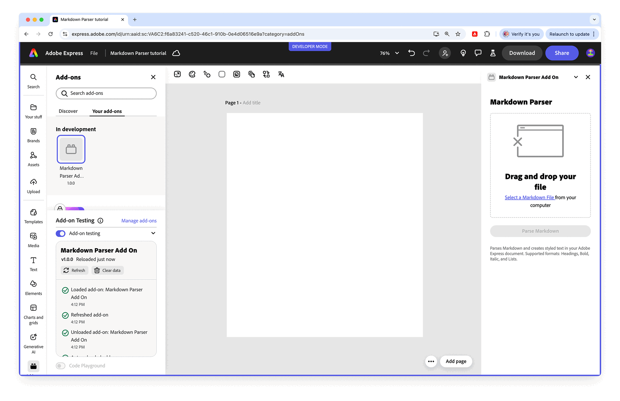620x401 pixels.
Task: Switch to the Your add-ons tab
Action: coord(107,111)
